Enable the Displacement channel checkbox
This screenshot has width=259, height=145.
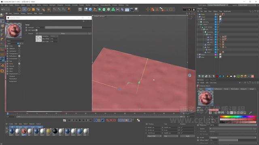point(19,74)
